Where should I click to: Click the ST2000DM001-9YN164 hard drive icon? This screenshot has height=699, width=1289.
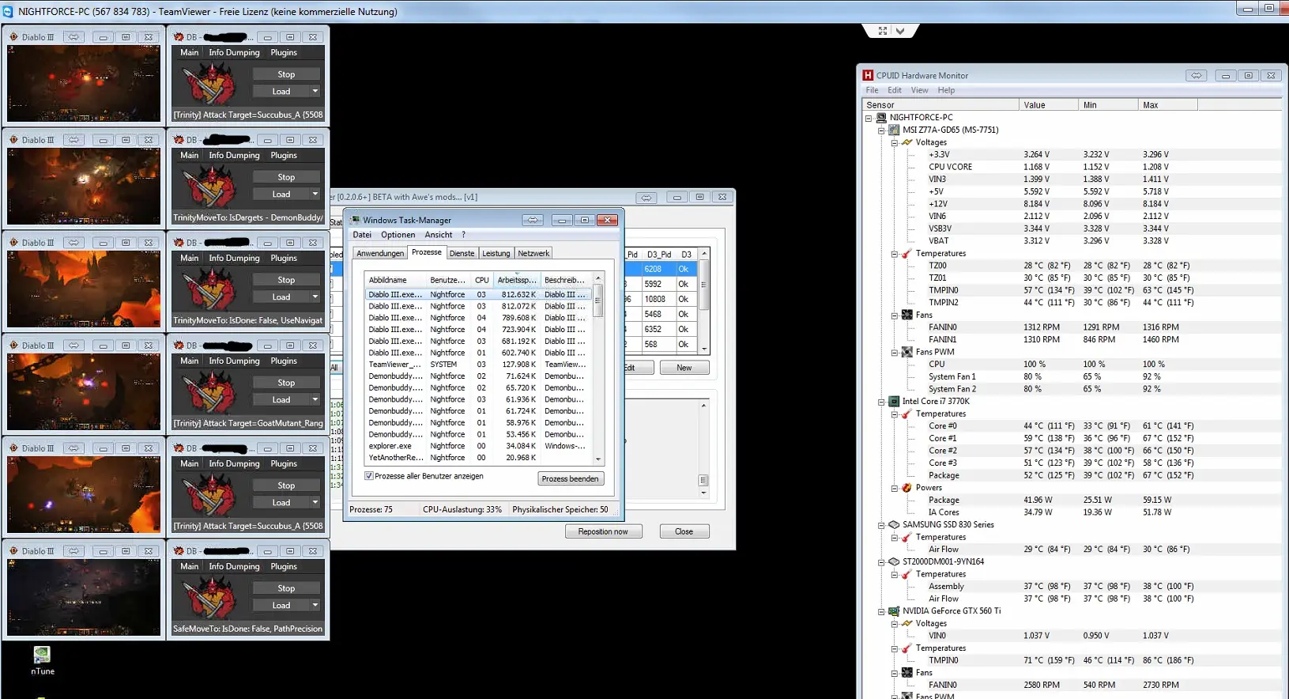894,561
